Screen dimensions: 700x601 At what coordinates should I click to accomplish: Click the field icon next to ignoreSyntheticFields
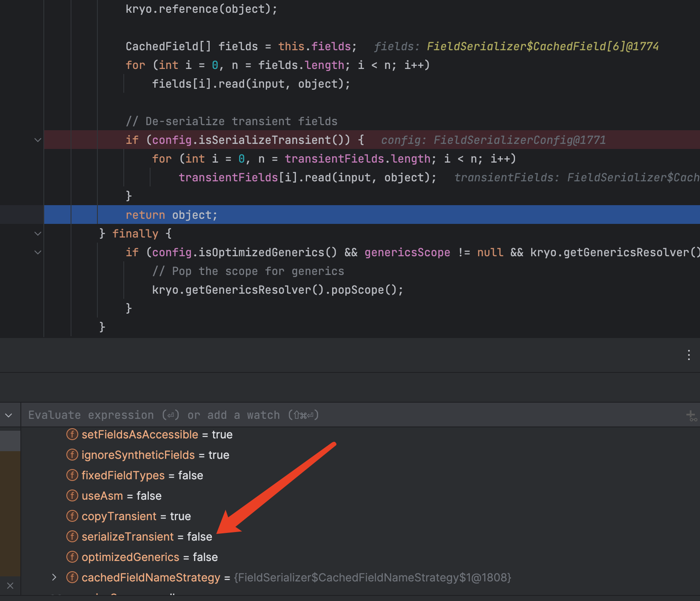coord(72,455)
